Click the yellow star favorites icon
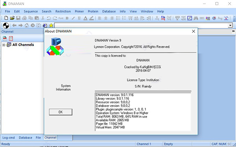Image resolution: width=236 pixels, height=147 pixels. (51, 25)
